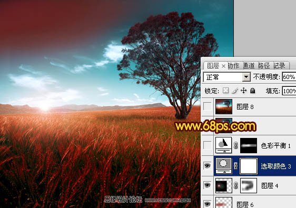Close the 图层 tab with its x
296x208 pixels.
pos(223,66)
